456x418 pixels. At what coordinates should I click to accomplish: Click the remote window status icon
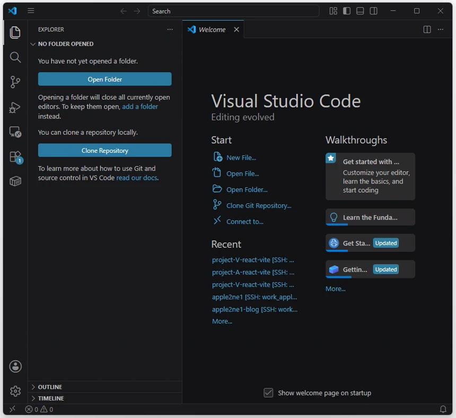pos(12,410)
